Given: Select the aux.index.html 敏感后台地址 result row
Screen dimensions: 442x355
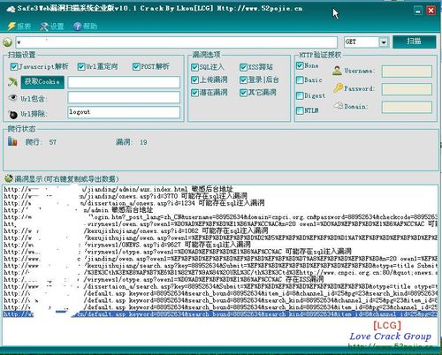Looking at the screenshot, I should (220, 189).
